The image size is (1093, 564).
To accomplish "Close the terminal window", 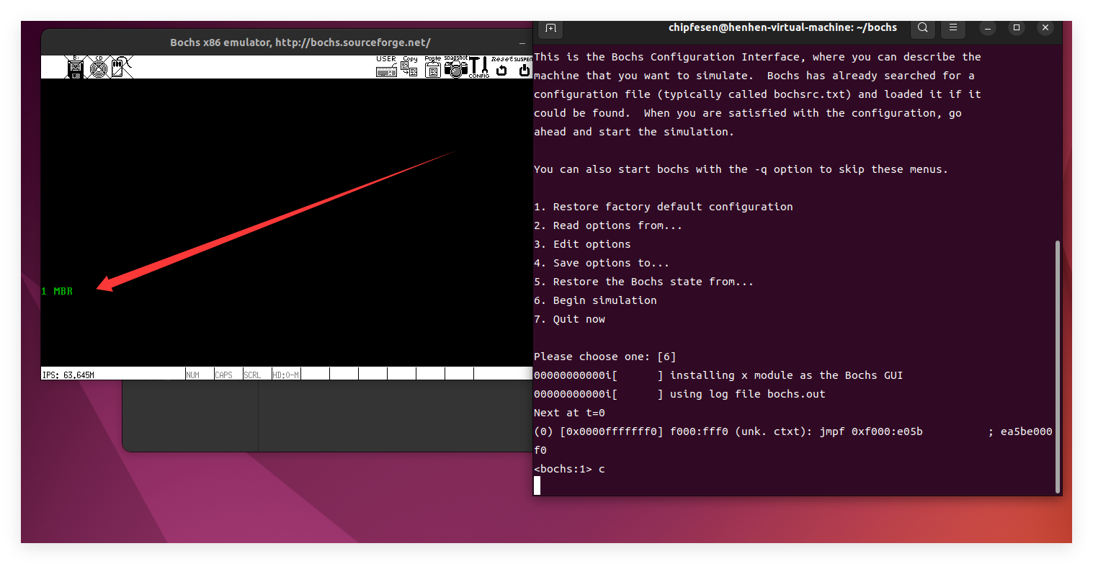I will 1045,28.
